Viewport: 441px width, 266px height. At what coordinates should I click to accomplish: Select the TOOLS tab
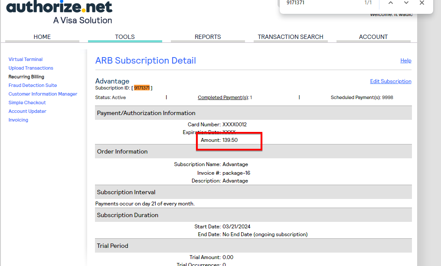pyautogui.click(x=125, y=37)
